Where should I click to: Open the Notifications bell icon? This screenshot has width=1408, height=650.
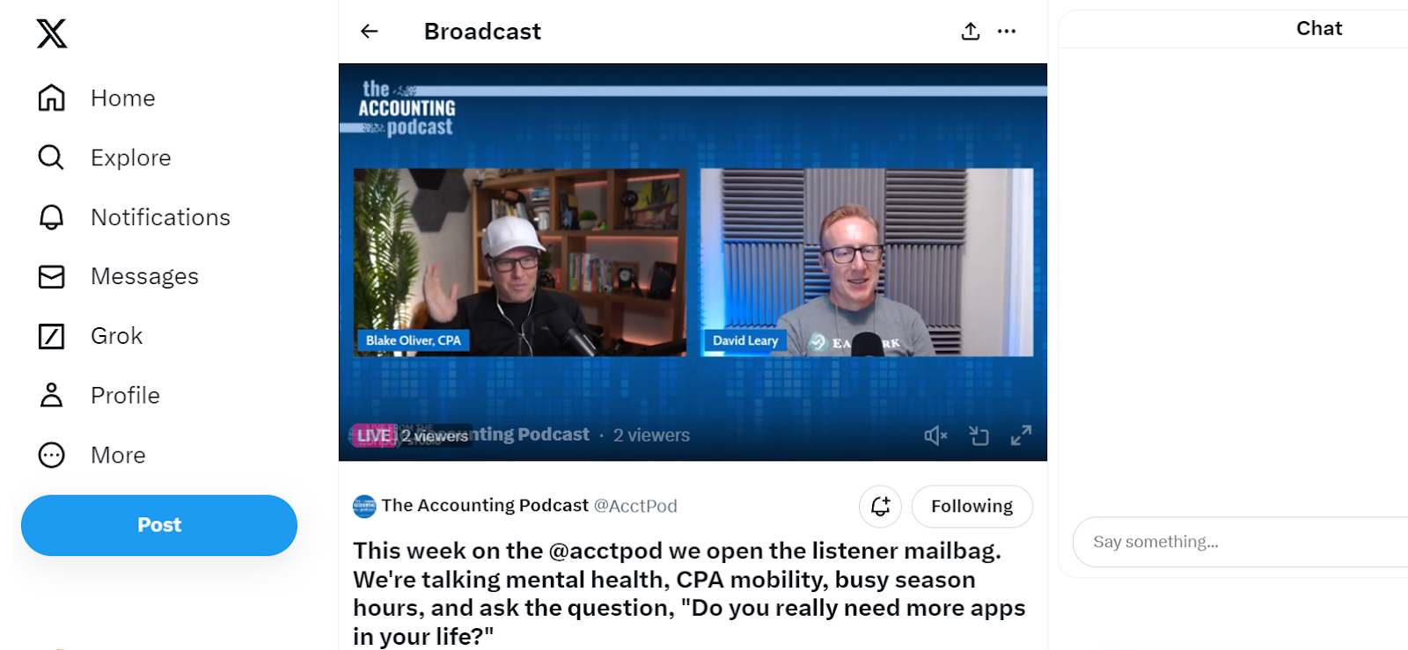pos(52,217)
